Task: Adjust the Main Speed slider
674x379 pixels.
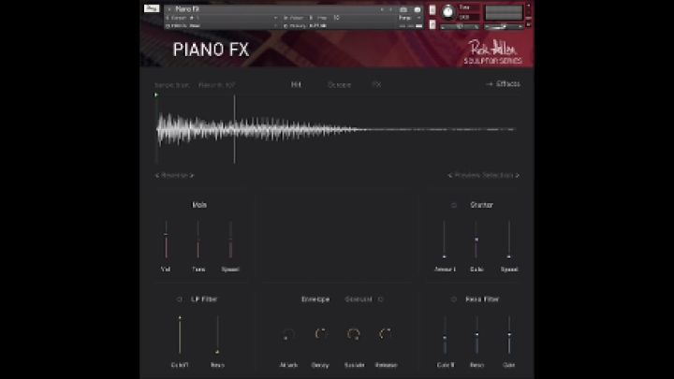Action: point(230,240)
